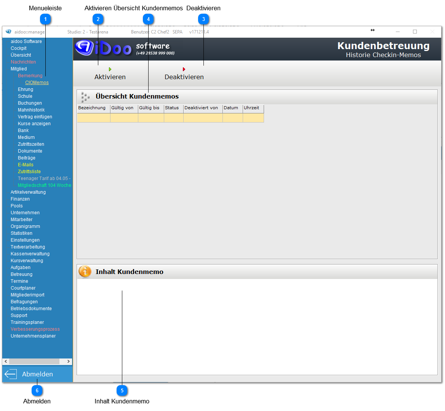Click the Übersicht Kundenmemos header icon
This screenshot has width=445, height=411.
85,97
